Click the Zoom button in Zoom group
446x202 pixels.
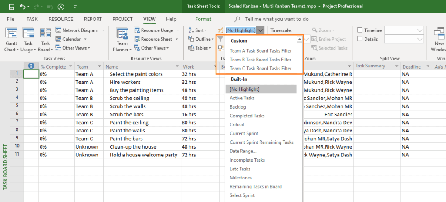point(323,30)
